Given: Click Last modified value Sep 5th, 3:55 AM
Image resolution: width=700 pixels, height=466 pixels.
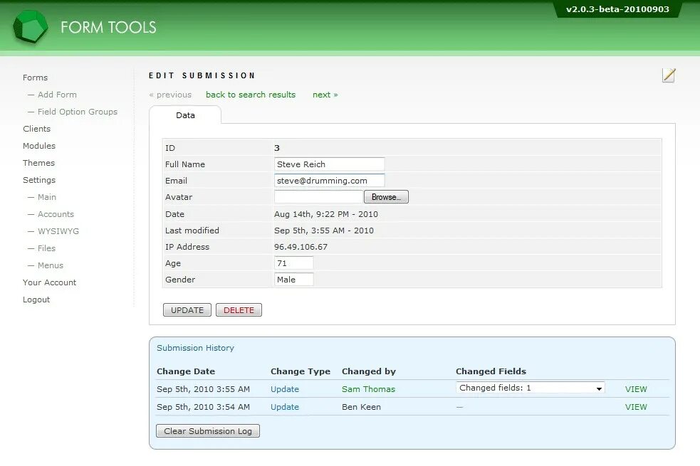Looking at the screenshot, I should pos(324,231).
